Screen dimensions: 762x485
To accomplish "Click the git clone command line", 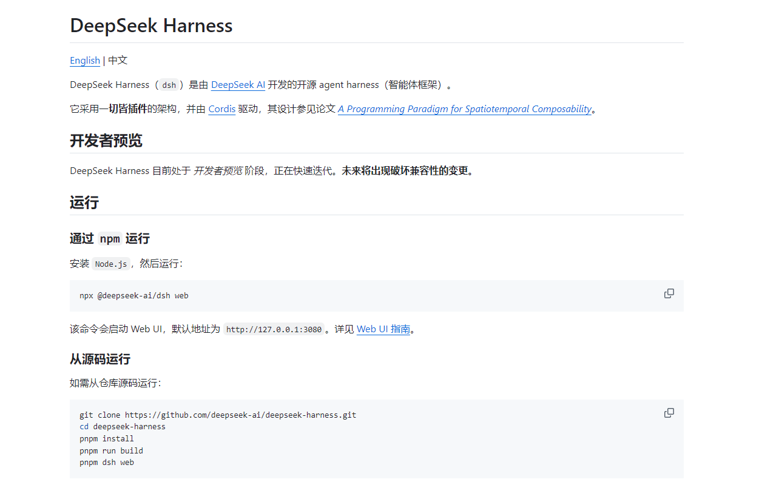I will tap(218, 415).
